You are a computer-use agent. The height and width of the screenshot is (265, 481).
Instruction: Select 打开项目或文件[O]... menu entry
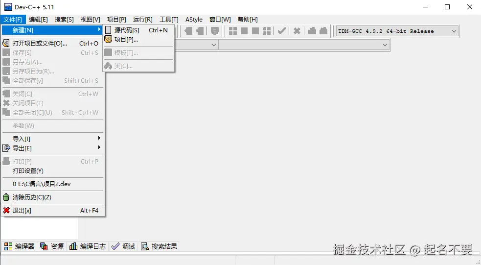tap(53, 43)
